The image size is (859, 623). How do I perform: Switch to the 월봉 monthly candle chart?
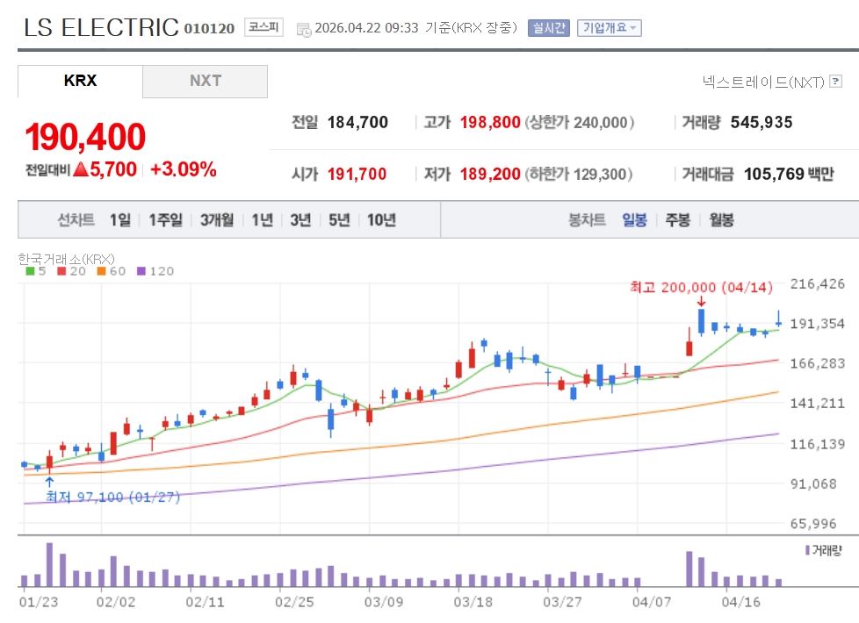tap(721, 220)
